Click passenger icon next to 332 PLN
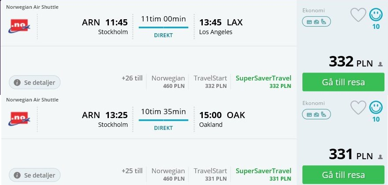Screen dimensions: 388x185 (x=381, y=64)
